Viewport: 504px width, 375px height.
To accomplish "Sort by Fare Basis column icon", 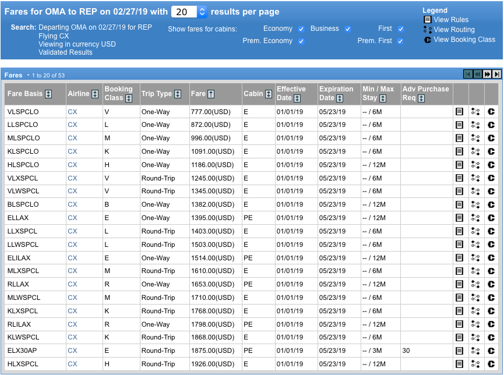I will tap(48, 94).
